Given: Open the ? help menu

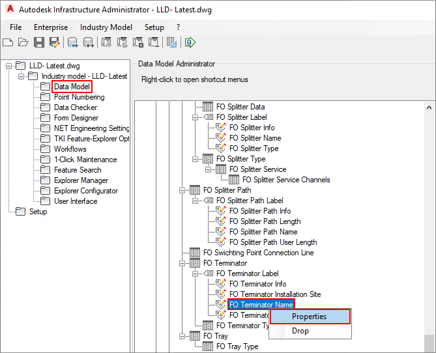Looking at the screenshot, I should (x=178, y=27).
